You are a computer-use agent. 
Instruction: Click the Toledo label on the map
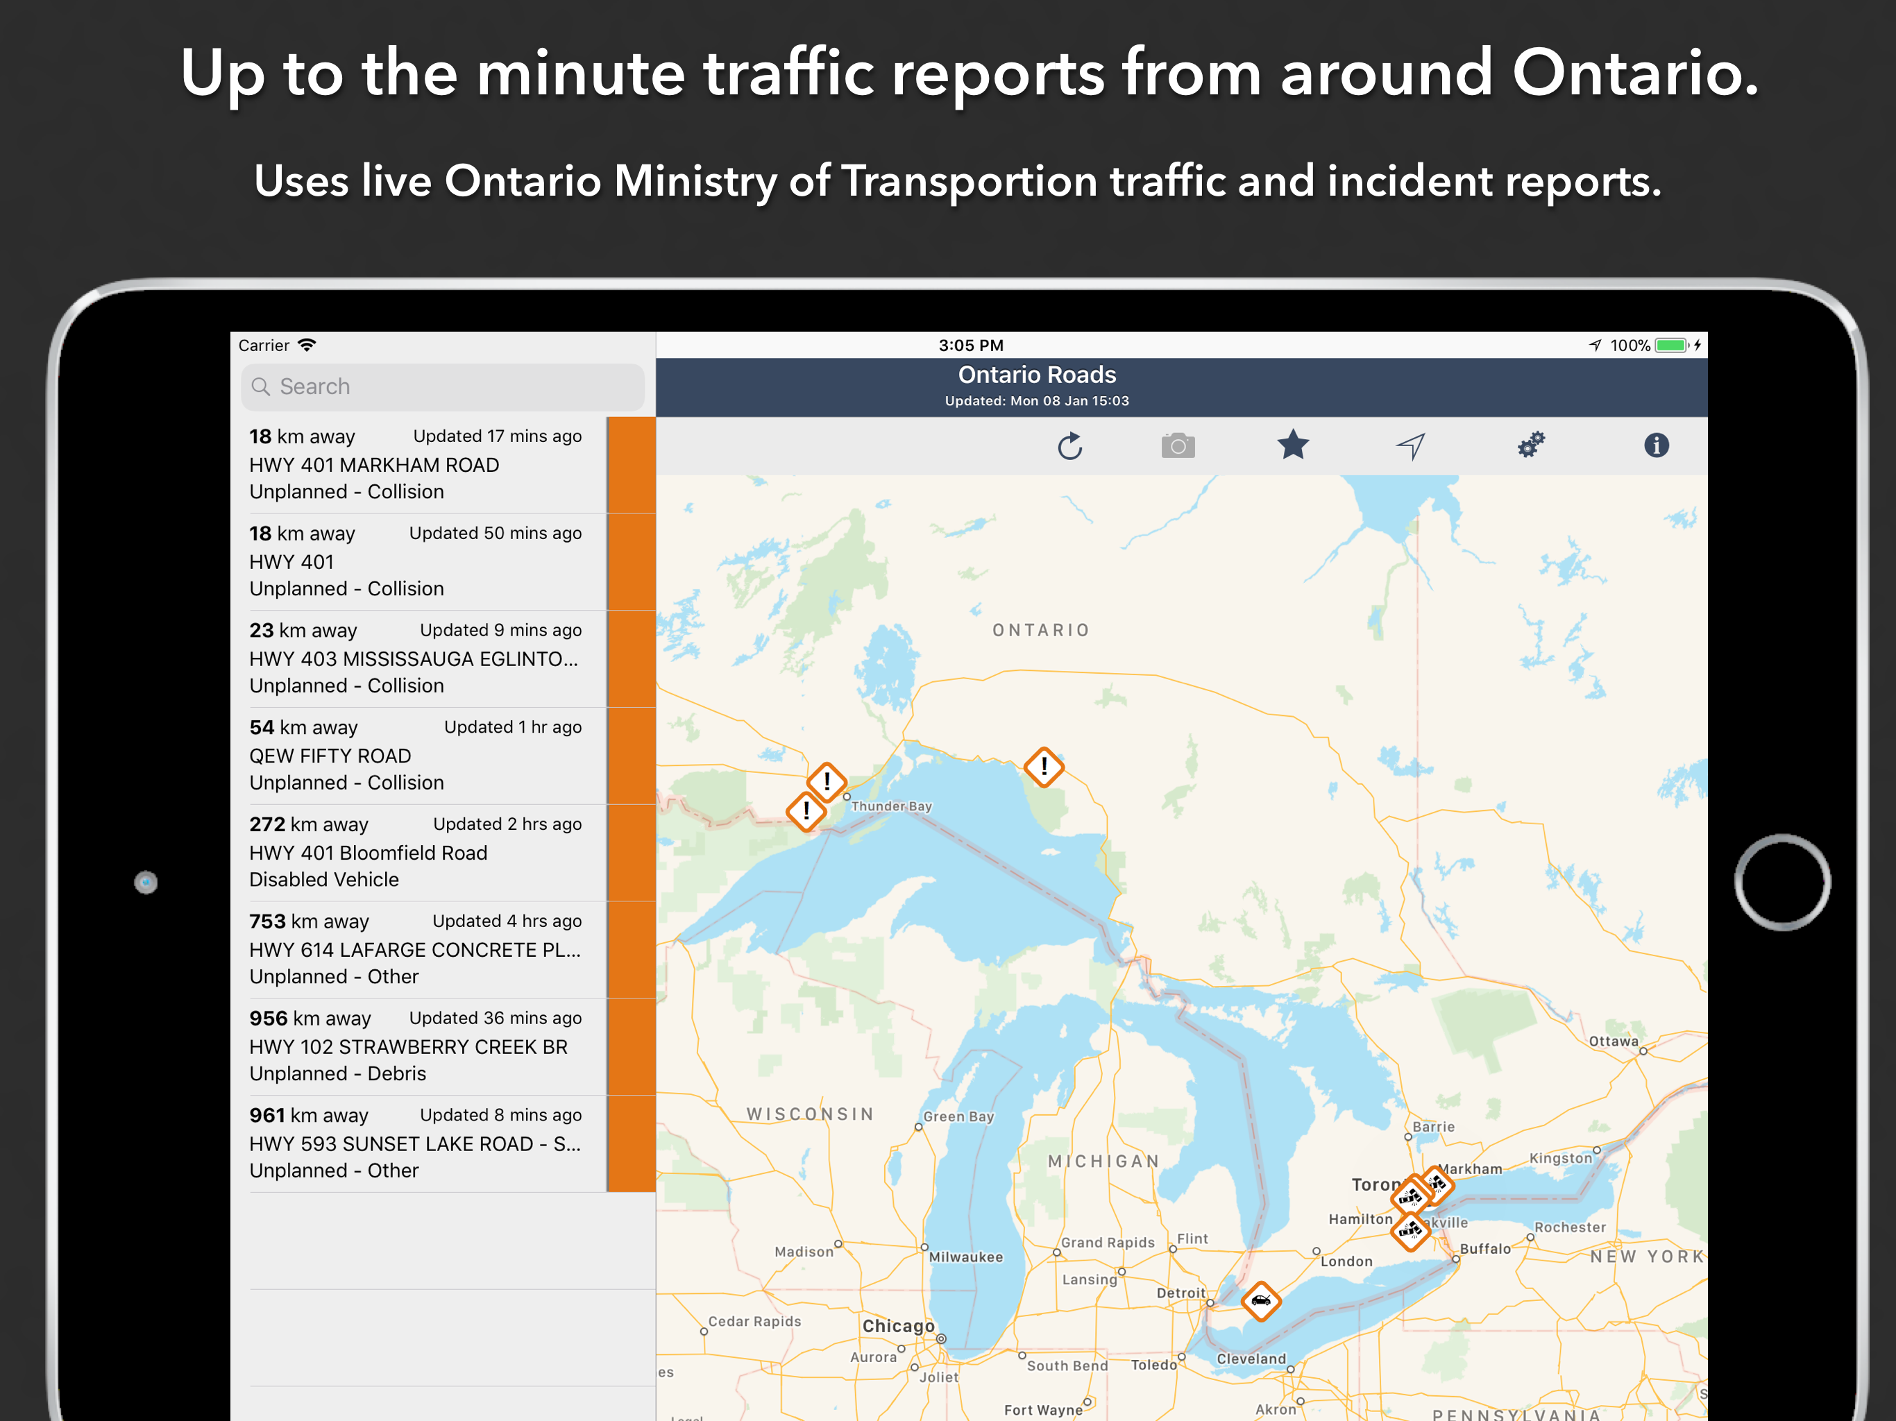(1153, 1364)
